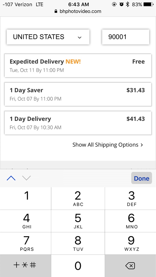Tap the bhphotovideo.com address bar

[x=78, y=11]
